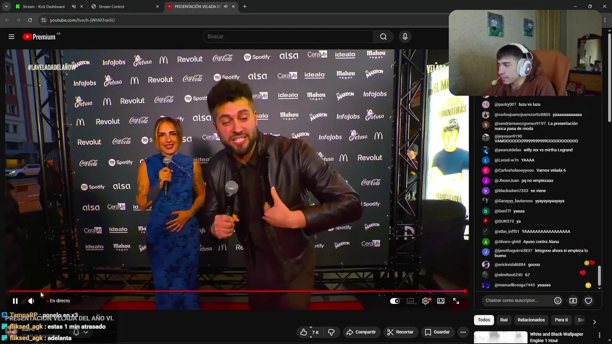The height and width of the screenshot is (344, 612).
Task: Mute the PRESENTACIÓN VELADA tab audio
Action: [x=225, y=7]
